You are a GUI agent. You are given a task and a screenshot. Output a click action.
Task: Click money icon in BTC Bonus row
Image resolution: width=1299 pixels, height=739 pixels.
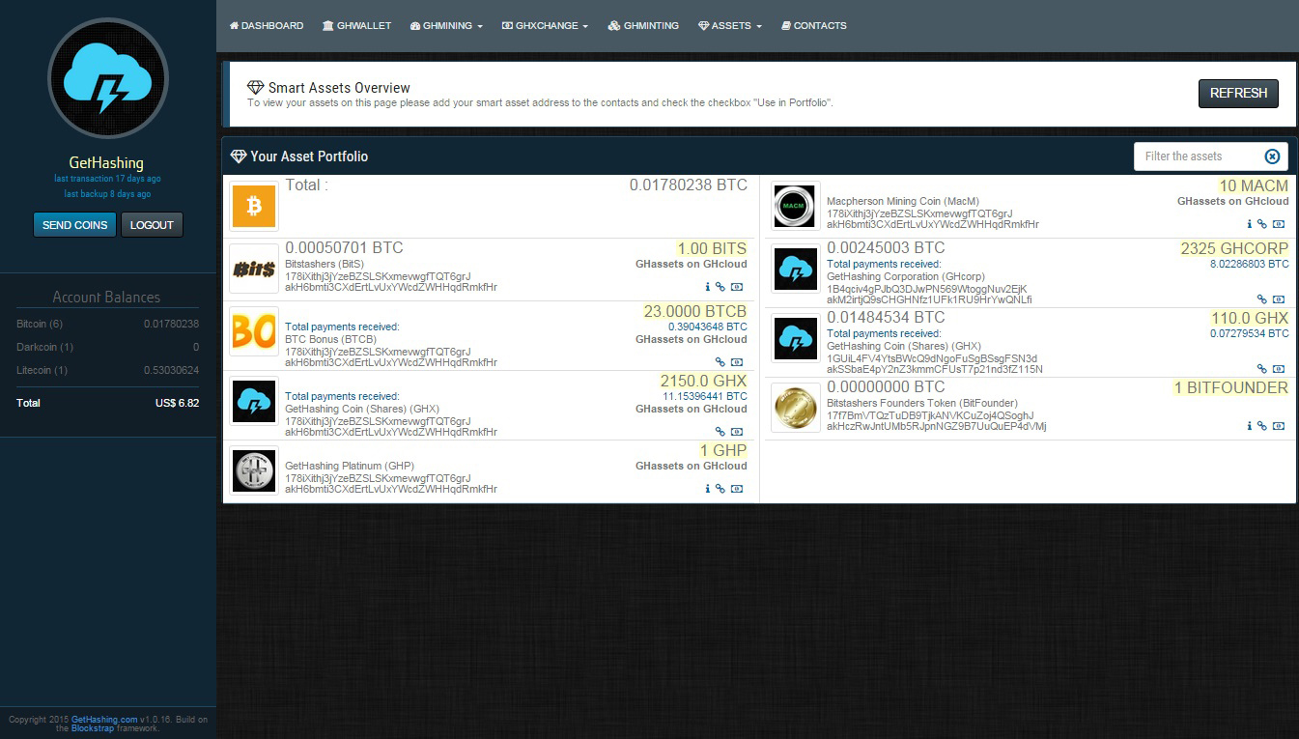pos(737,363)
